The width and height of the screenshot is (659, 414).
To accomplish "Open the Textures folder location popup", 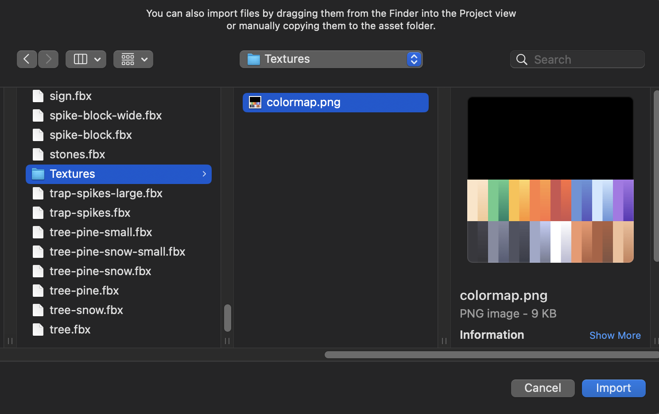I will click(x=331, y=59).
